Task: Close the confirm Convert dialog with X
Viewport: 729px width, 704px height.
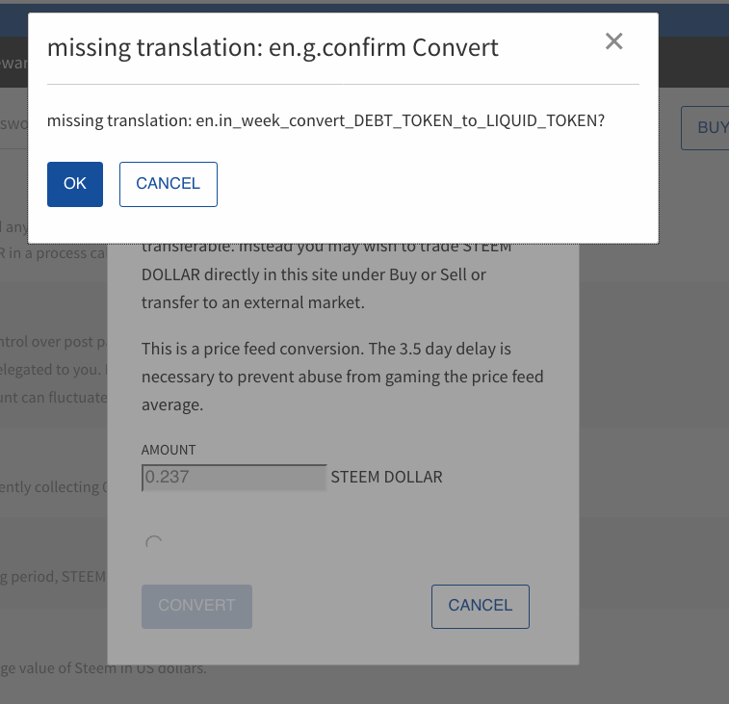Action: (x=613, y=41)
